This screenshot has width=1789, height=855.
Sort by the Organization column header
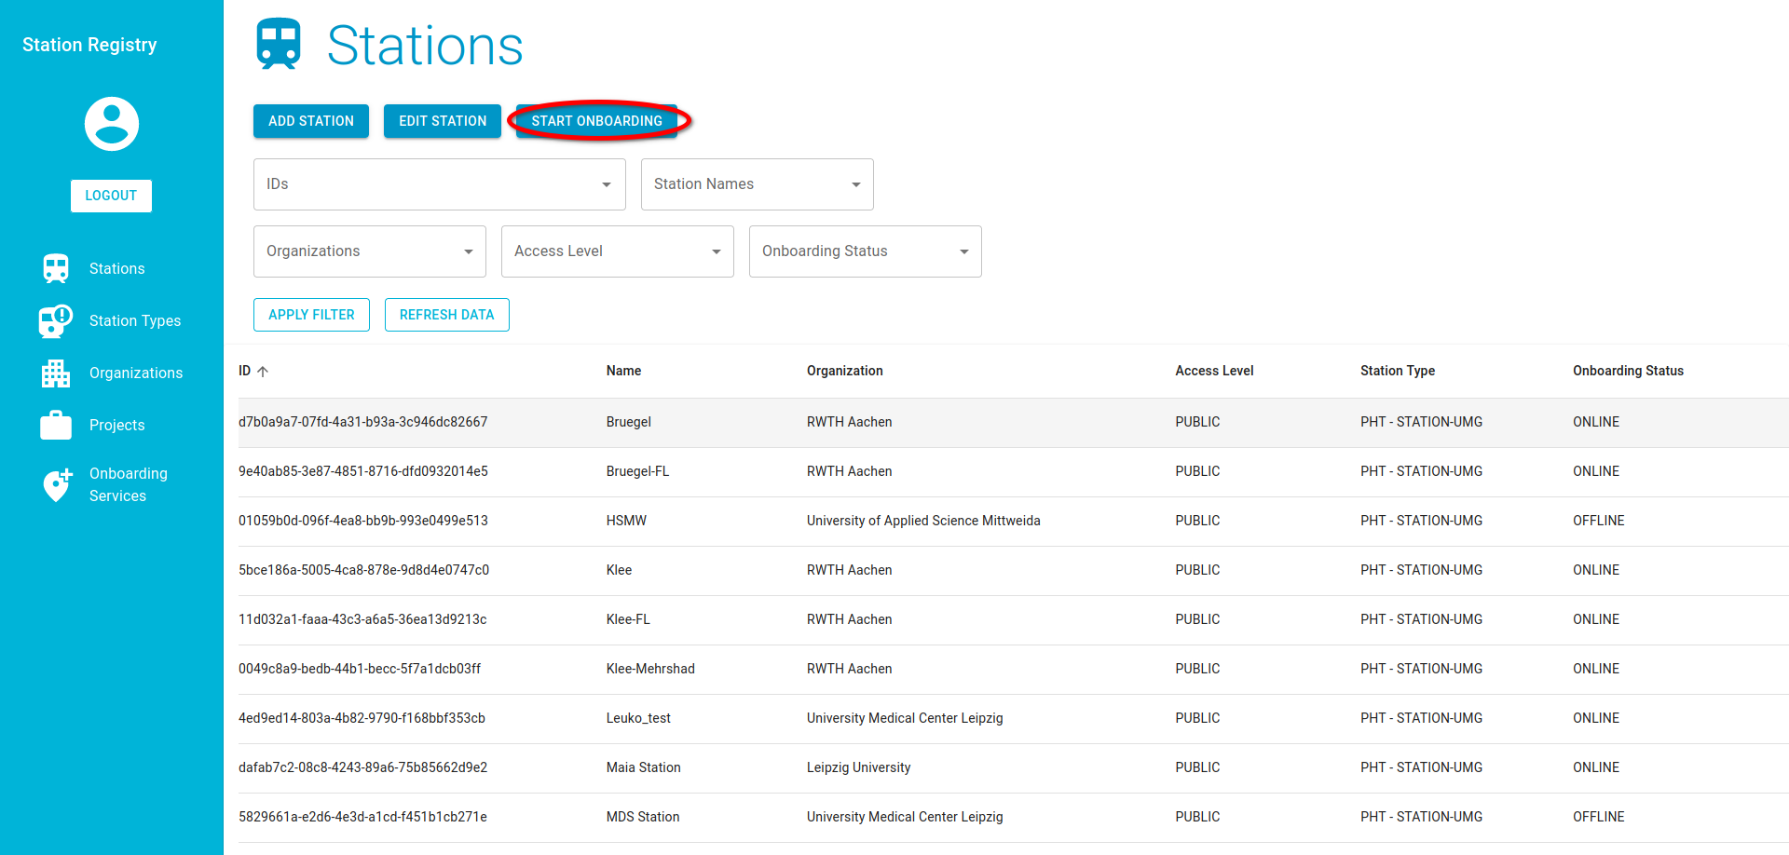(x=844, y=371)
